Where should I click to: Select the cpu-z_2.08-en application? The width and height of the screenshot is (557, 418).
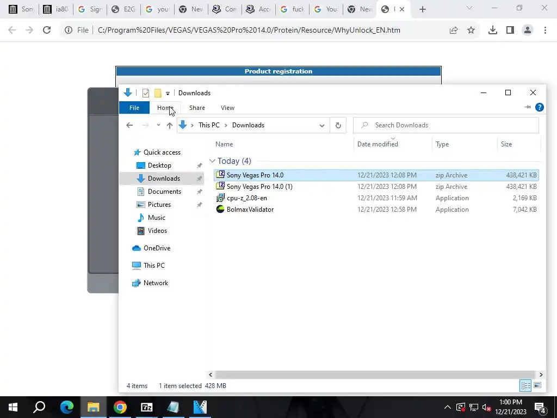click(376, 198)
